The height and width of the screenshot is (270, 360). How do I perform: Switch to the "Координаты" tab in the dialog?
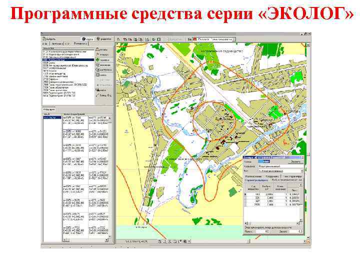pos(273,176)
